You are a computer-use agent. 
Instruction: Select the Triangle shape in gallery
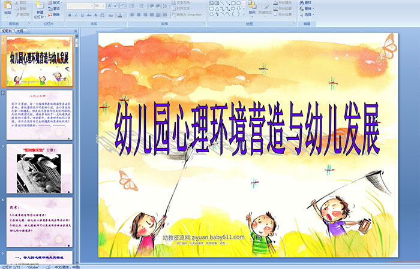point(217,8)
